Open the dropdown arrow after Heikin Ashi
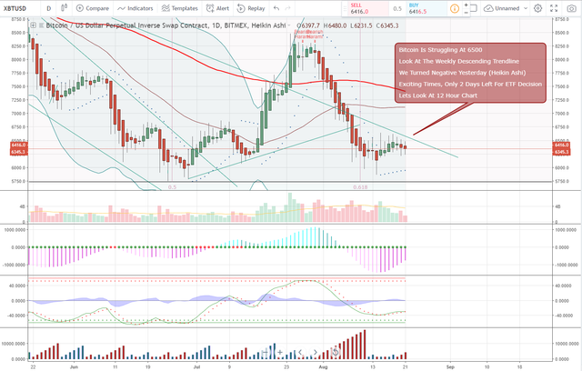582x371 pixels. [289, 25]
